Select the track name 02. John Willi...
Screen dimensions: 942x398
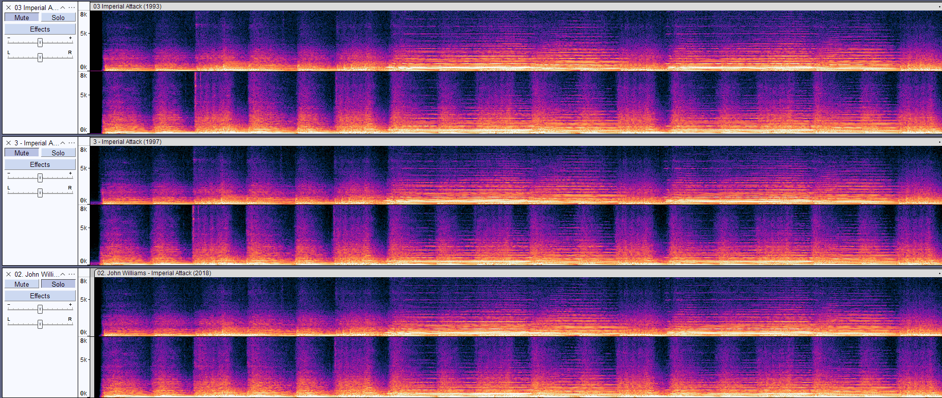click(36, 274)
